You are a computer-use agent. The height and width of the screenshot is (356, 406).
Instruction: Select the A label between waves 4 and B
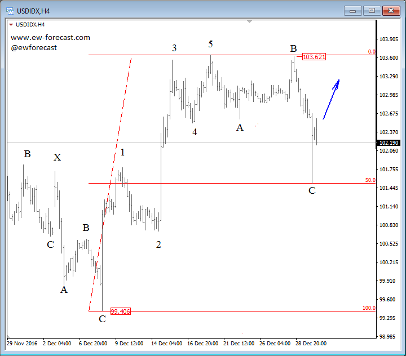[240, 127]
